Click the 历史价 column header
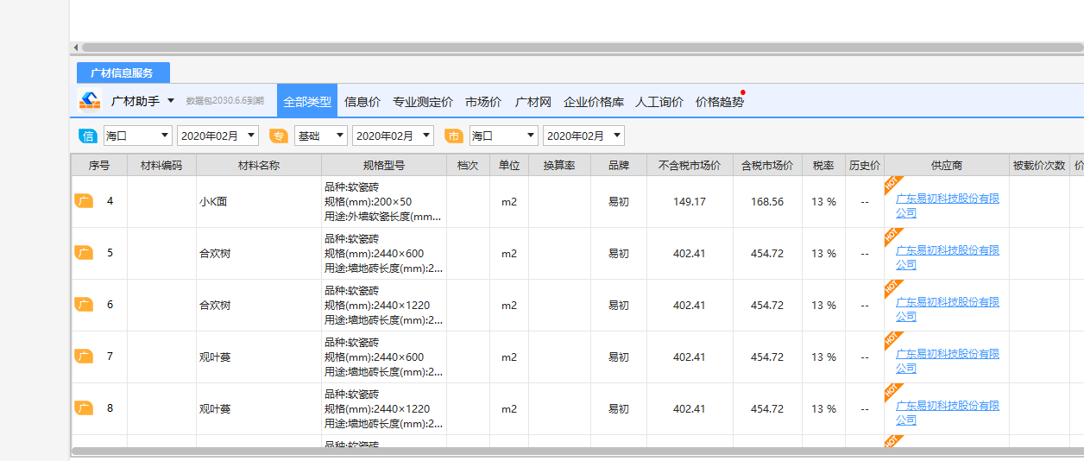The width and height of the screenshot is (1084, 461). tap(865, 165)
